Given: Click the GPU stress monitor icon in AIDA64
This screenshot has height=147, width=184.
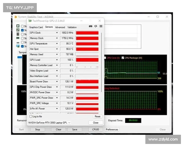Looking at the screenshot, I should [x=18, y=46].
